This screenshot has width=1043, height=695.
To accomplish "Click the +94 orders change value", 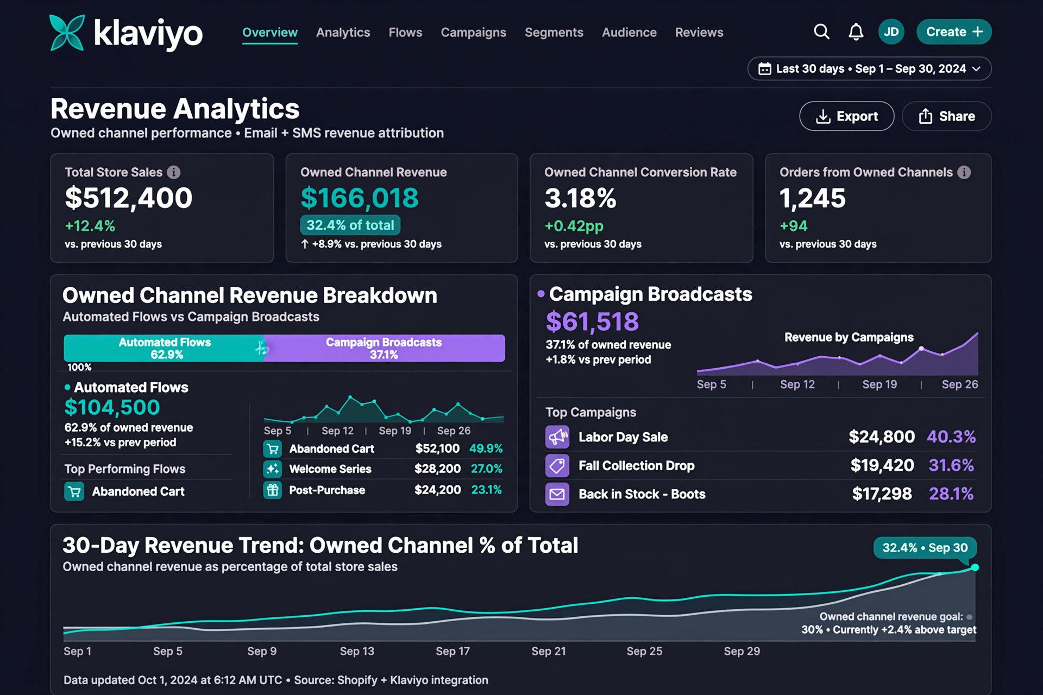I will tap(794, 226).
